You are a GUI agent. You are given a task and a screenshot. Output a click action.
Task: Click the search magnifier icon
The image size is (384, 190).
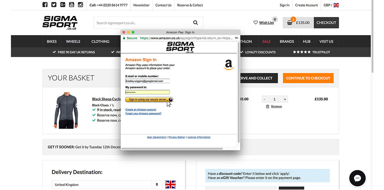tap(195, 23)
